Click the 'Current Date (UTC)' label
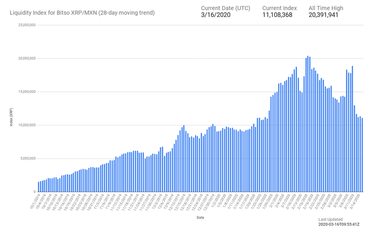 point(225,8)
